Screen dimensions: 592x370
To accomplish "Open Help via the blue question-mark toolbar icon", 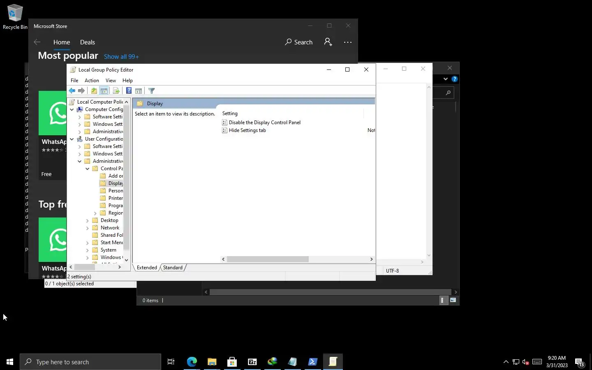I will (129, 91).
